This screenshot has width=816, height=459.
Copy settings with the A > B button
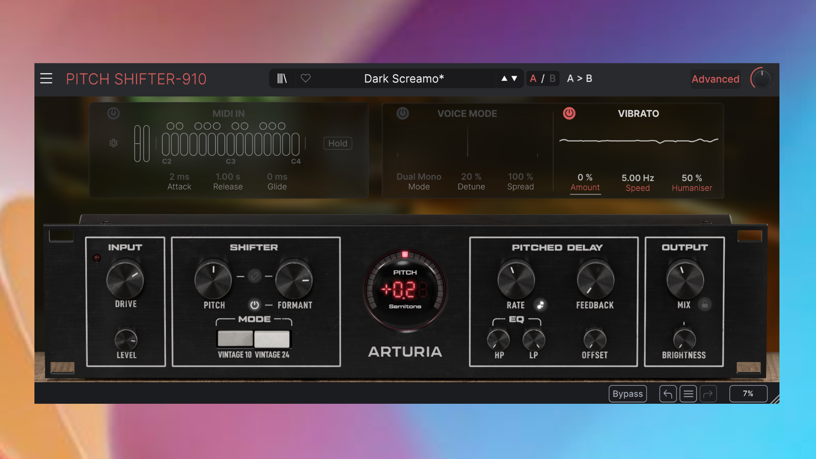tap(579, 78)
